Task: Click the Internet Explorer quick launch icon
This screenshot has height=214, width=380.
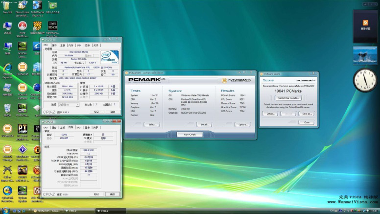Action: click(x=24, y=211)
